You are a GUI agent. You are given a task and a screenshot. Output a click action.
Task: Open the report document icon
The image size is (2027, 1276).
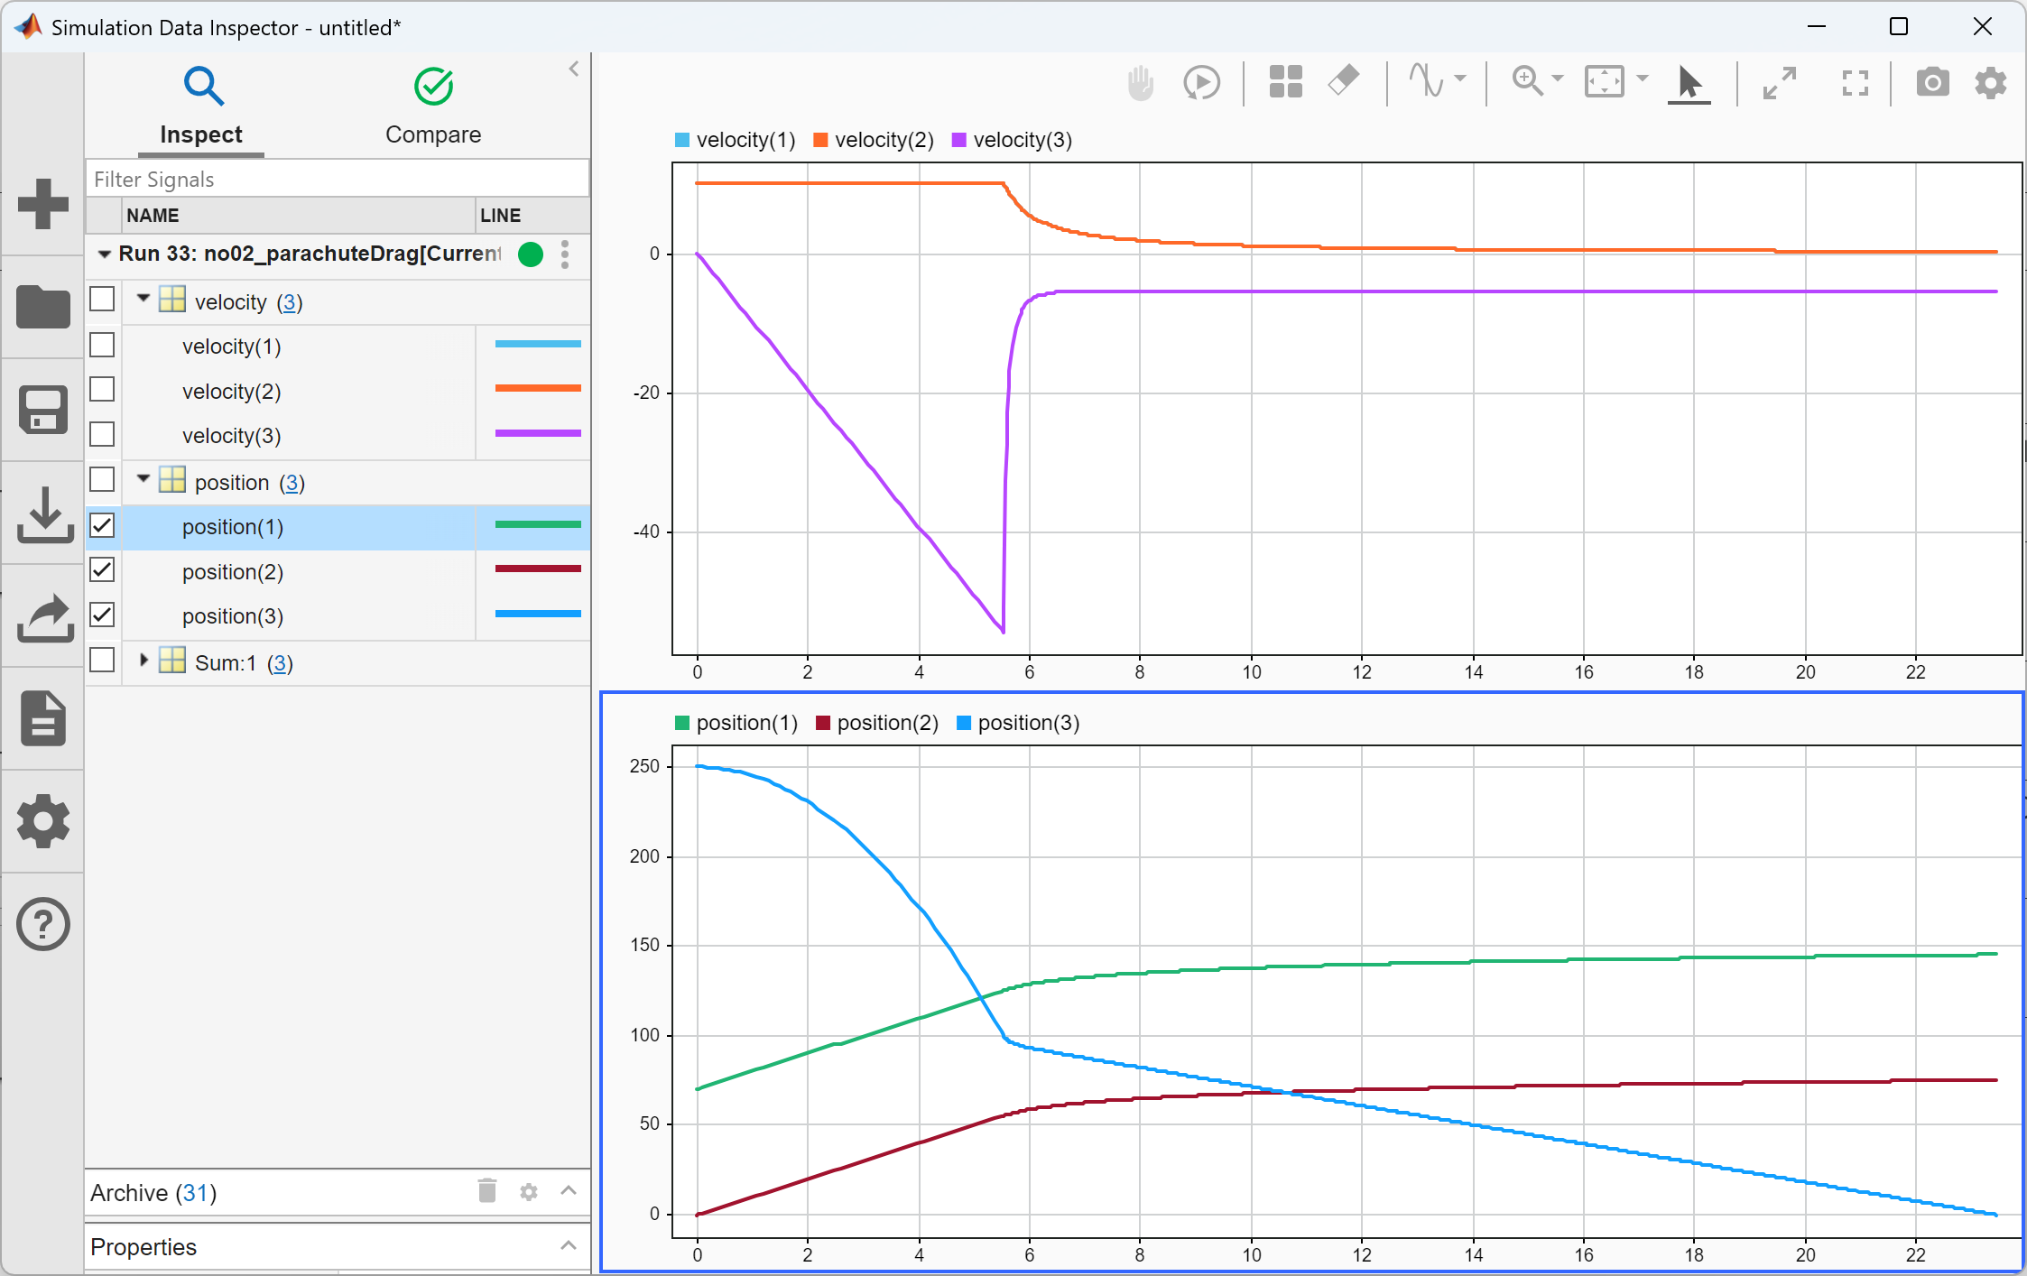coord(42,718)
